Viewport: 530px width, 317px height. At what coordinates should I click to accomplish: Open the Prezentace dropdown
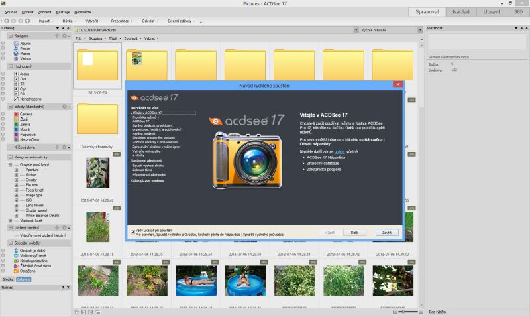(x=122, y=21)
